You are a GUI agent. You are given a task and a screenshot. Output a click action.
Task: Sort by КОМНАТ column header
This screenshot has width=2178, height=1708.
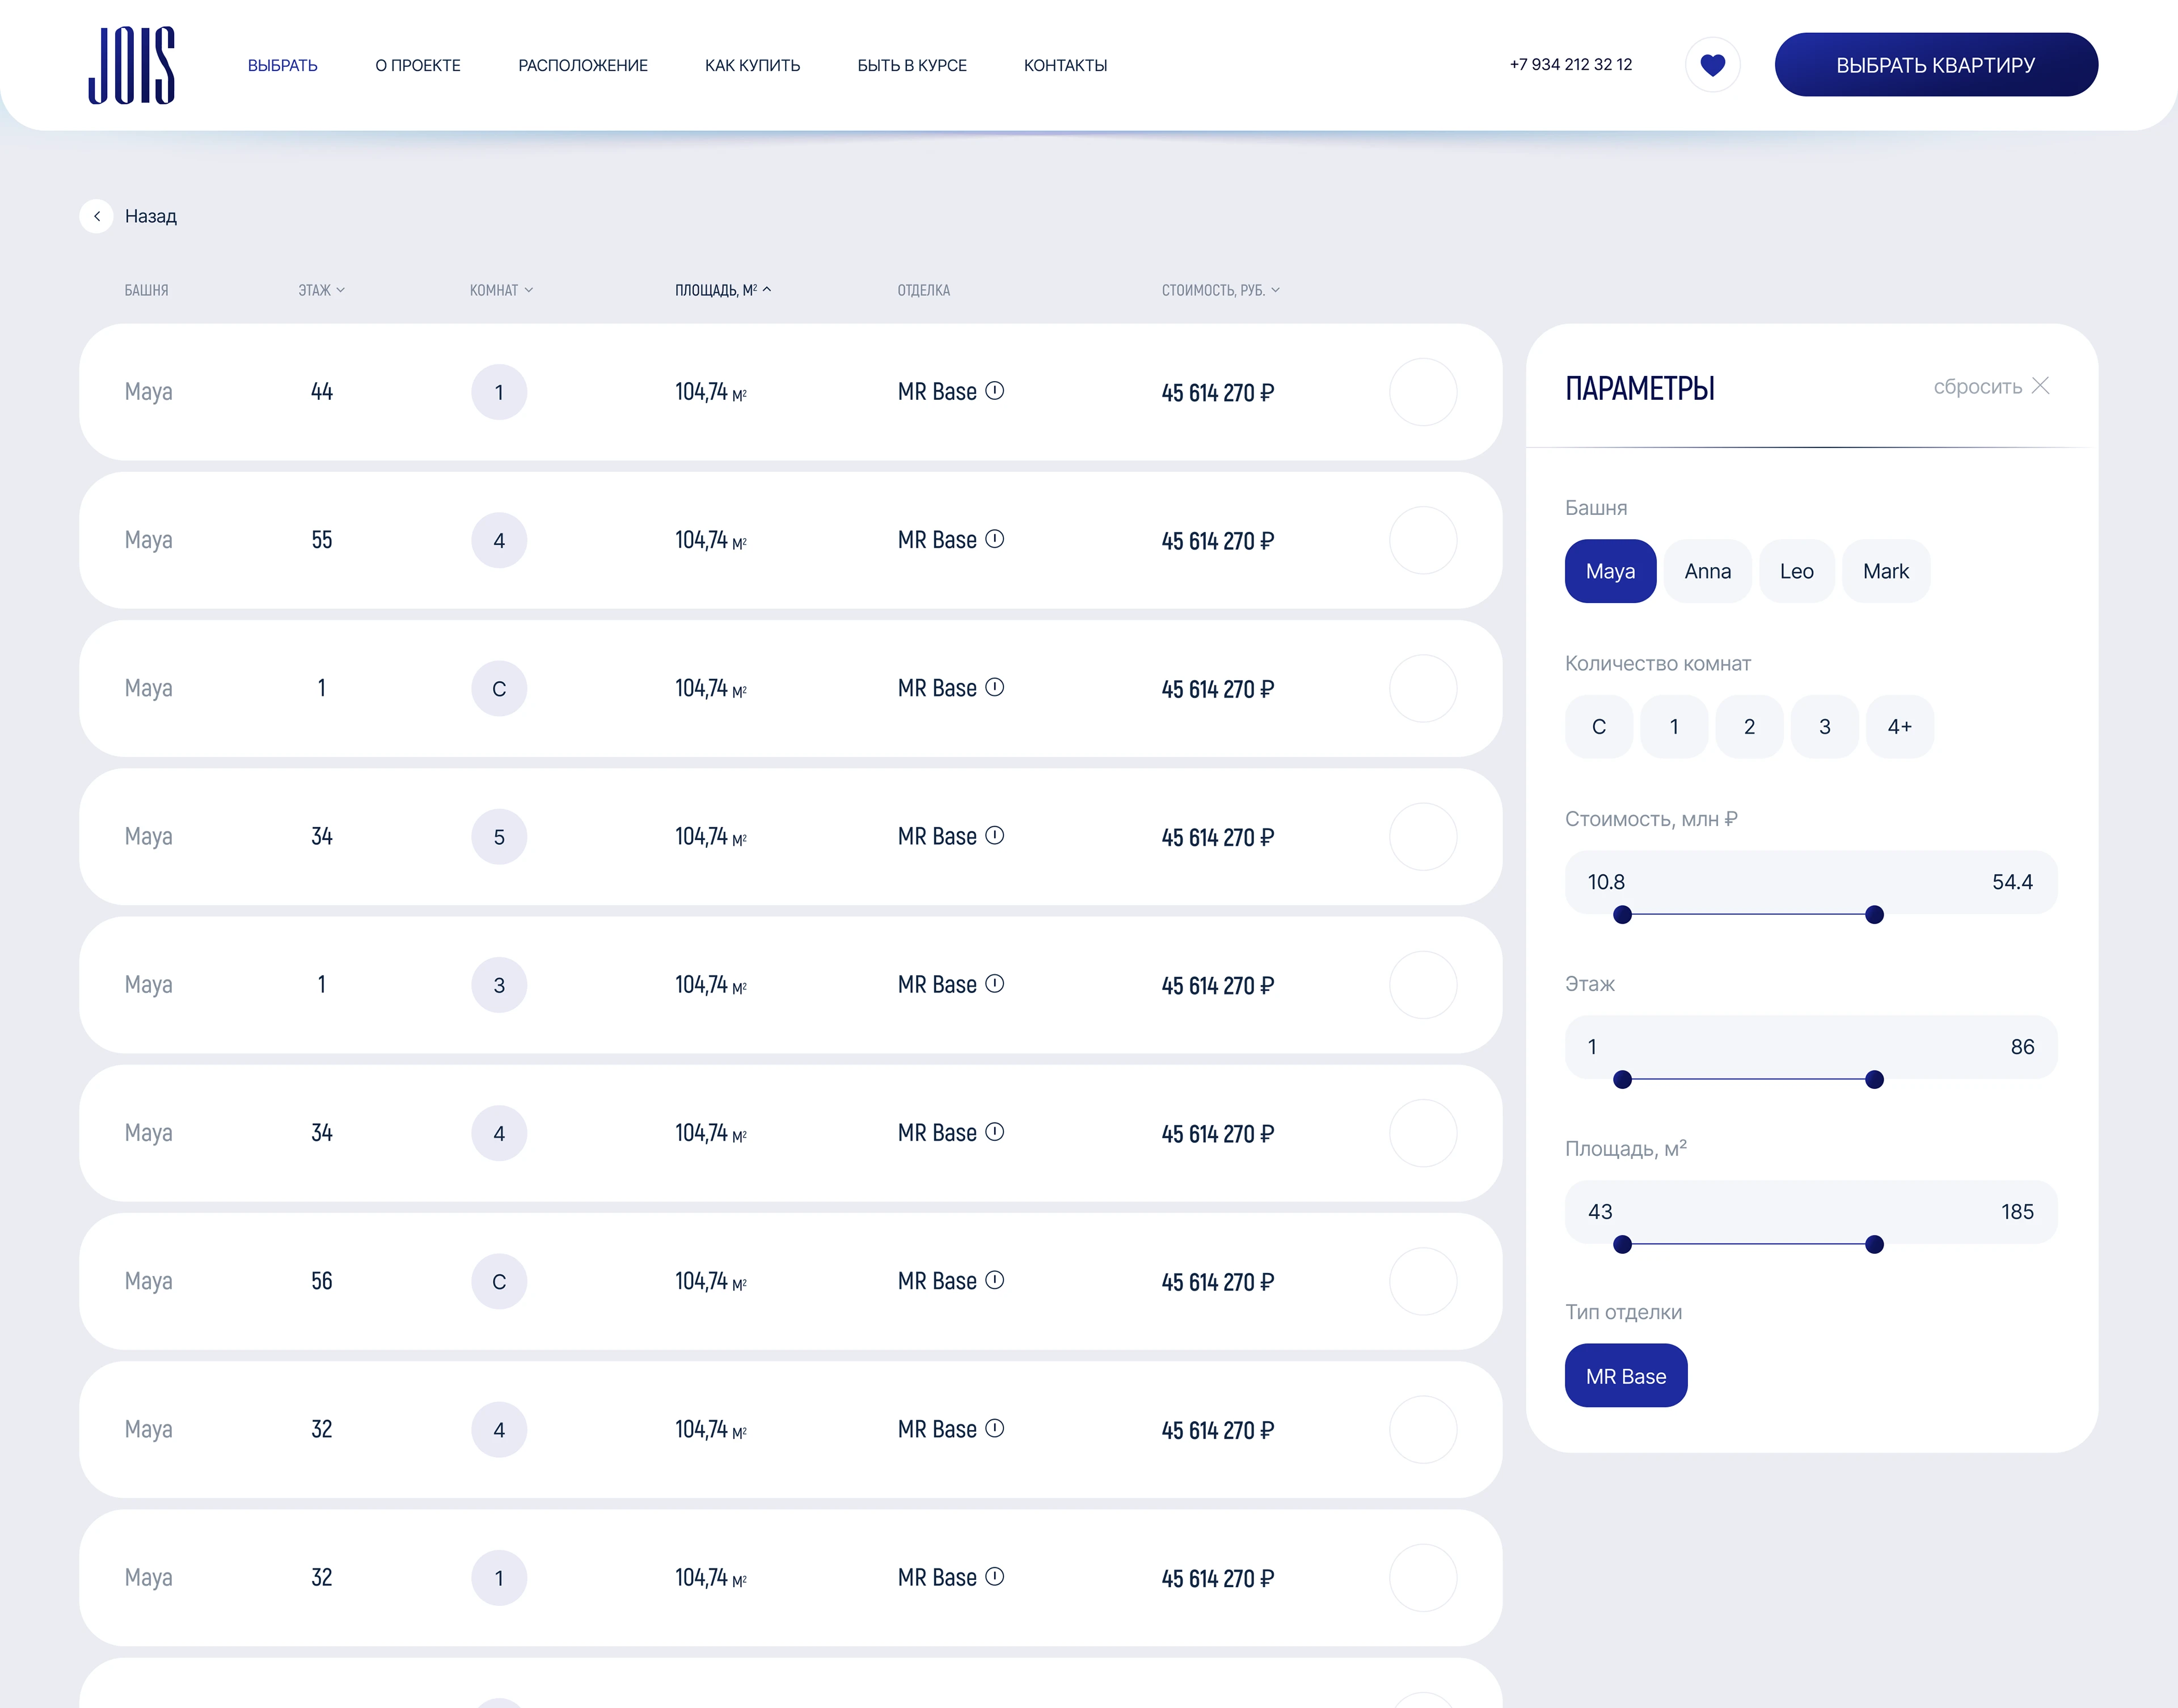coord(501,290)
